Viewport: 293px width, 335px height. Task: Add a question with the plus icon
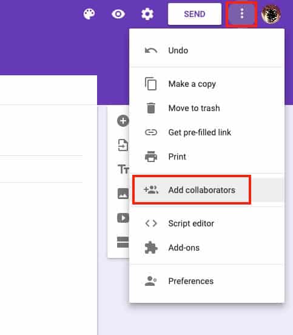pyautogui.click(x=123, y=121)
